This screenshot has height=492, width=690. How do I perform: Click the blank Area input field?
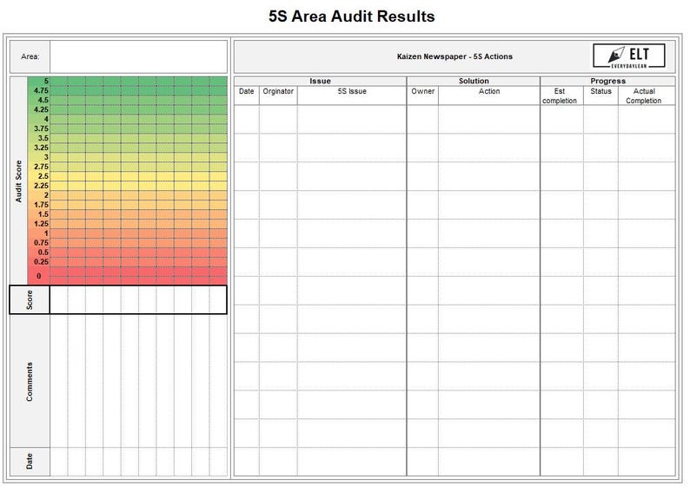[x=139, y=56]
